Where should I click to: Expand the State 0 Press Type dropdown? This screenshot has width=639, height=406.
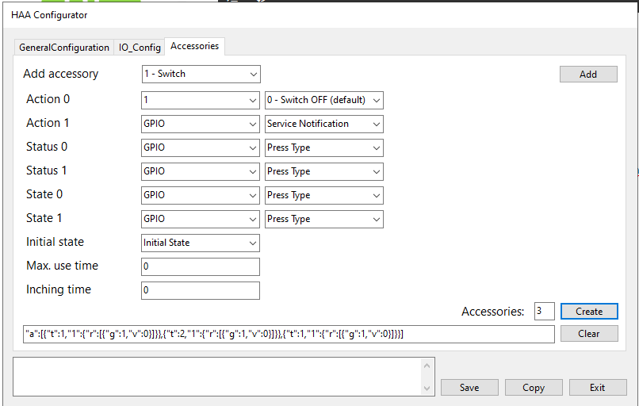(x=323, y=195)
